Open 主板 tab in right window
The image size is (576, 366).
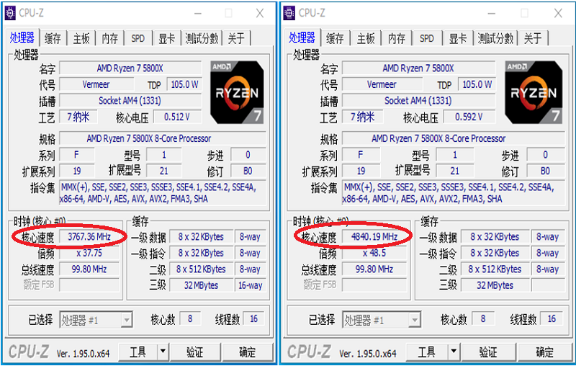[x=366, y=38]
